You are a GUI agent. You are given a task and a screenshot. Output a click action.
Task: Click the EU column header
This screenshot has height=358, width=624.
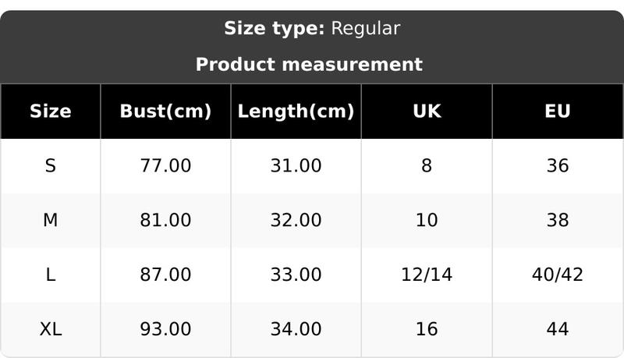[558, 112]
